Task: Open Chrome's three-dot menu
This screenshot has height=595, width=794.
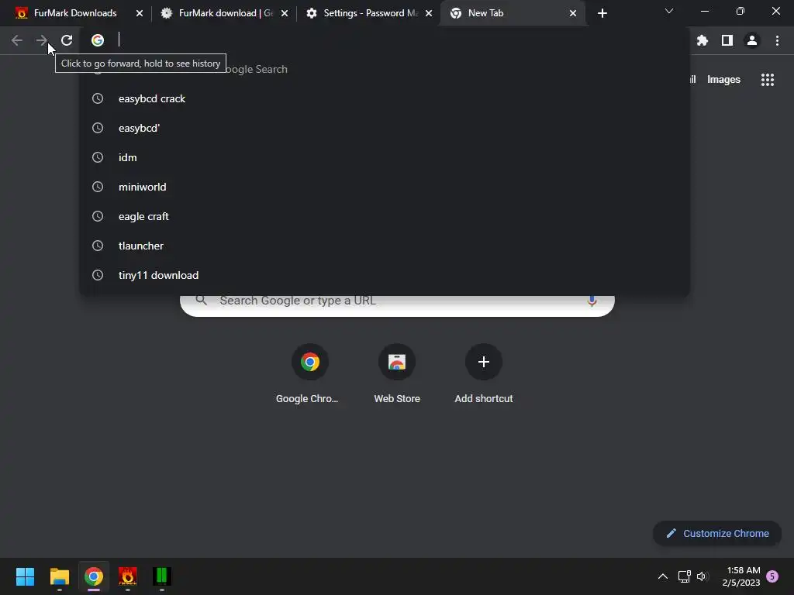Action: pos(777,40)
